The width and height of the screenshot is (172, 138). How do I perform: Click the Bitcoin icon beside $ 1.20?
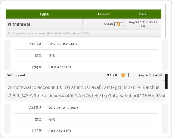tap(123, 75)
